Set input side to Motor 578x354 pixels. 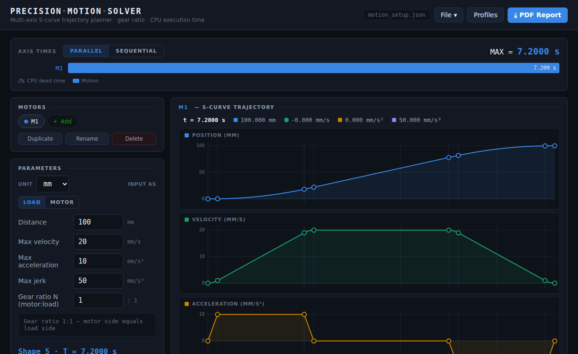[62, 202]
